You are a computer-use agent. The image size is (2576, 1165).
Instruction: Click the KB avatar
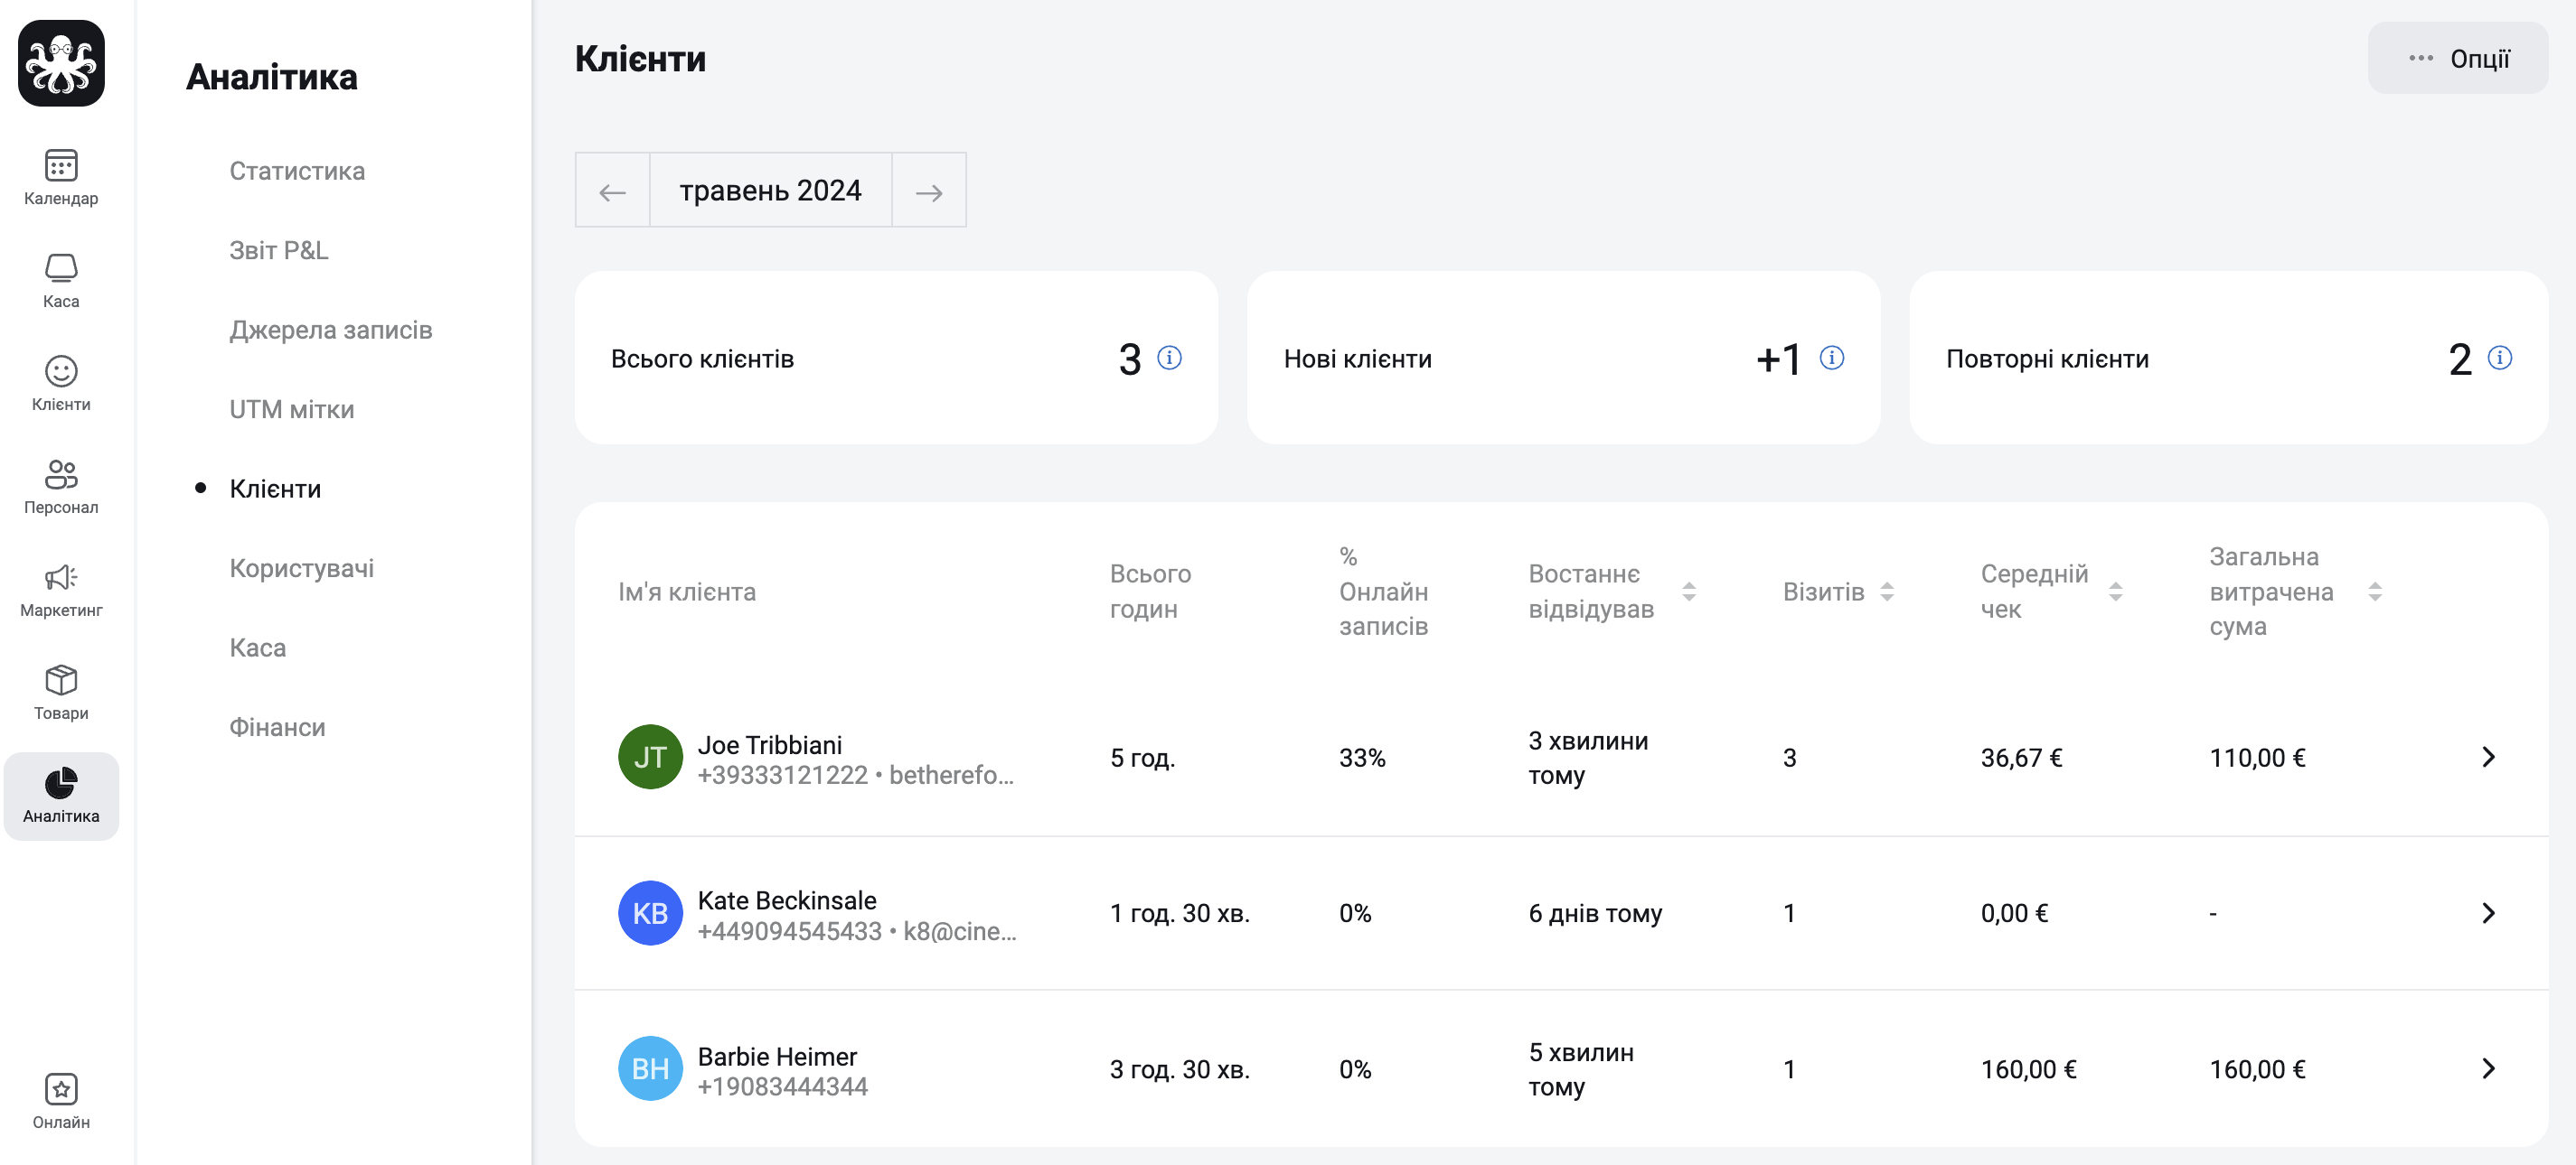650,913
